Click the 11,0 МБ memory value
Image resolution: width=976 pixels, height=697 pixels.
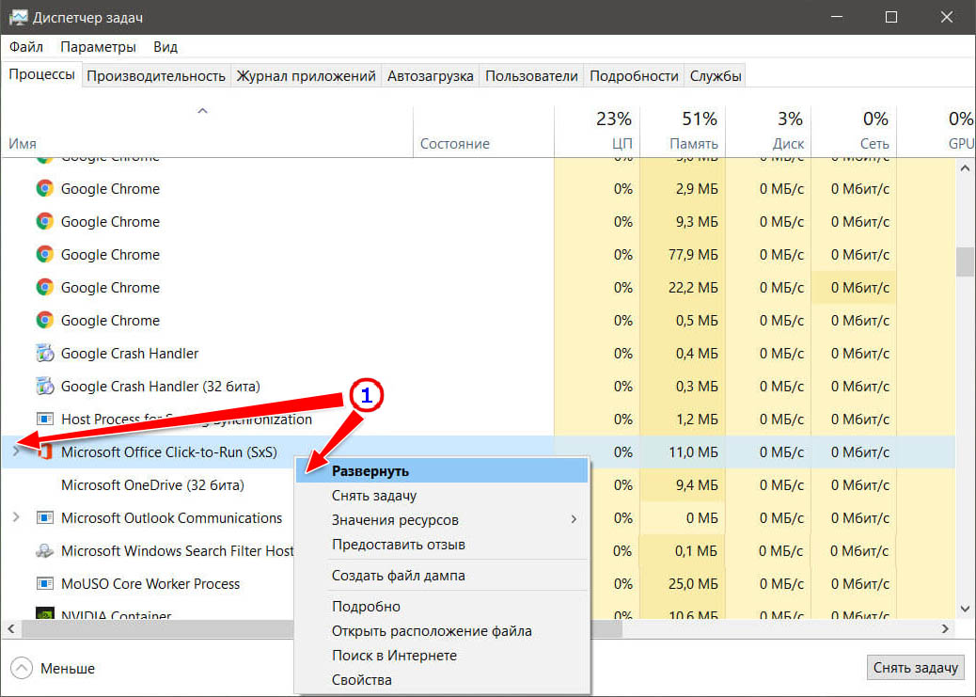[693, 452]
